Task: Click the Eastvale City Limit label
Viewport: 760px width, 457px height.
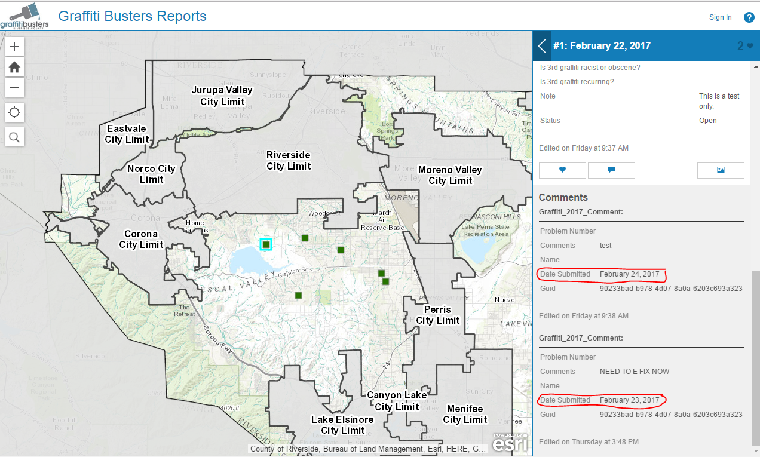Action: pos(127,134)
